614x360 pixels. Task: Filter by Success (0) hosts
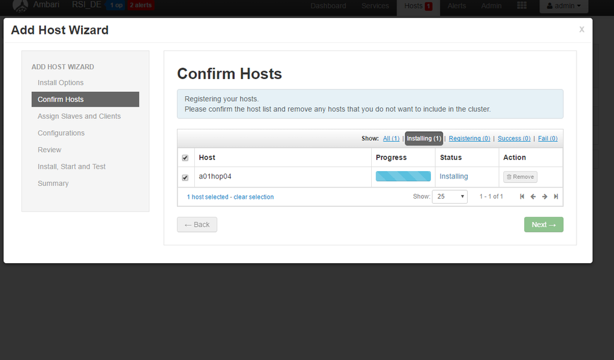coord(514,139)
